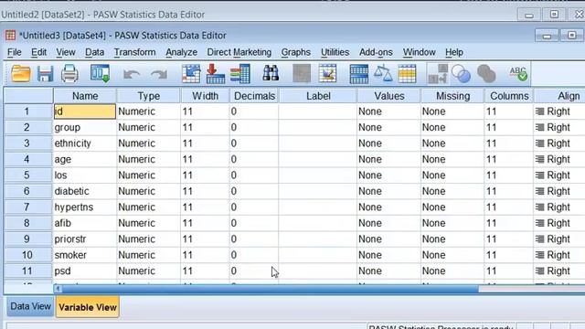This screenshot has height=329, width=585.
Task: Click the 'smoker' variable name cell
Action: (85, 255)
